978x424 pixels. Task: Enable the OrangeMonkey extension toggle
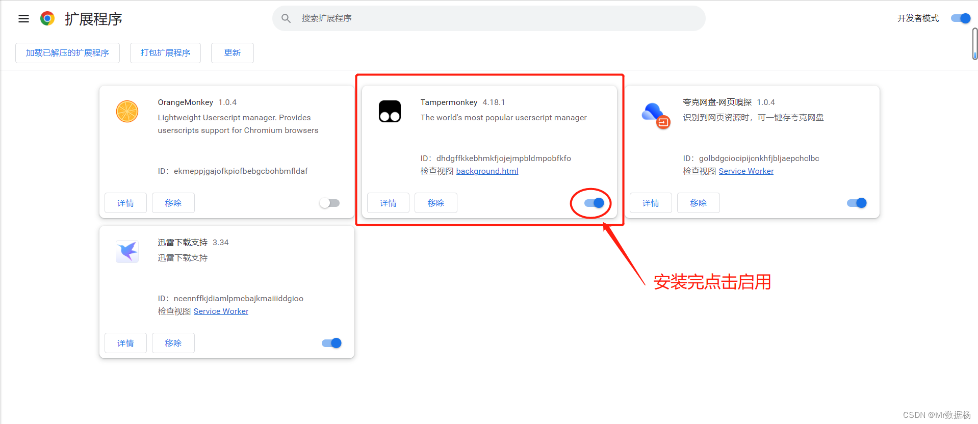(x=330, y=203)
